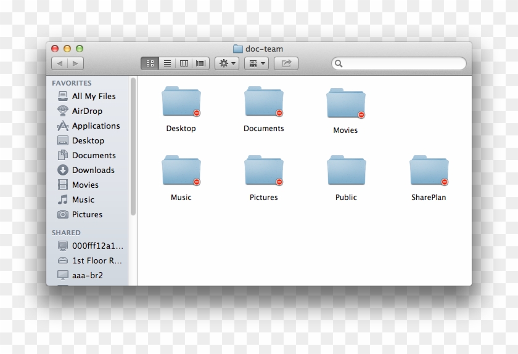Open the Action gear menu

coord(227,63)
